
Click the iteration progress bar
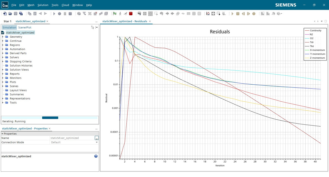(50, 118)
